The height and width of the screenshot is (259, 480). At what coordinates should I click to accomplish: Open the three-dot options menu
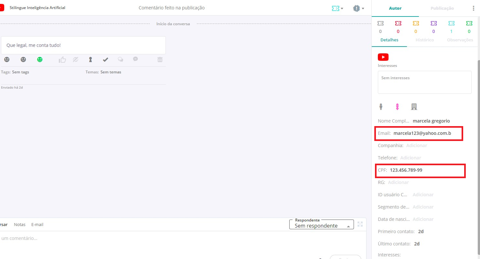(x=474, y=8)
